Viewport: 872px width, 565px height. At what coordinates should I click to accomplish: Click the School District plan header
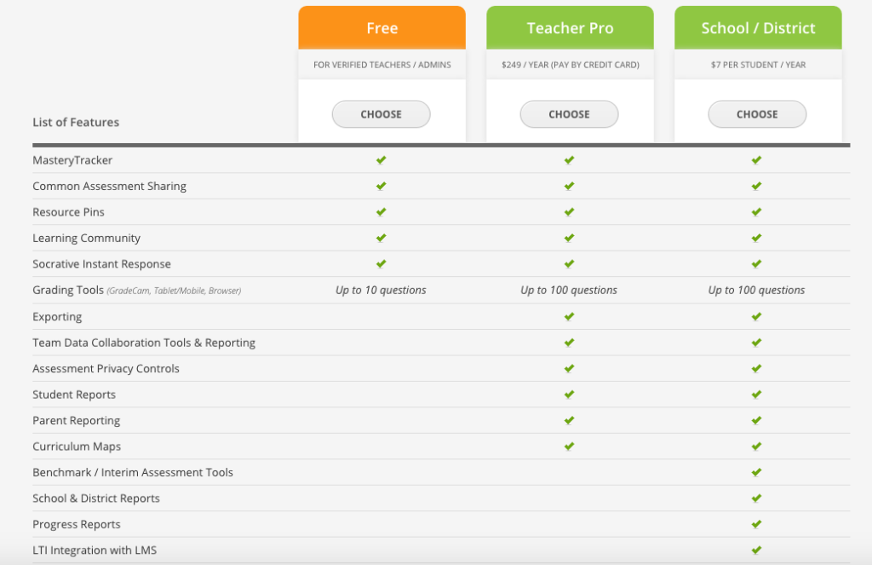(757, 26)
